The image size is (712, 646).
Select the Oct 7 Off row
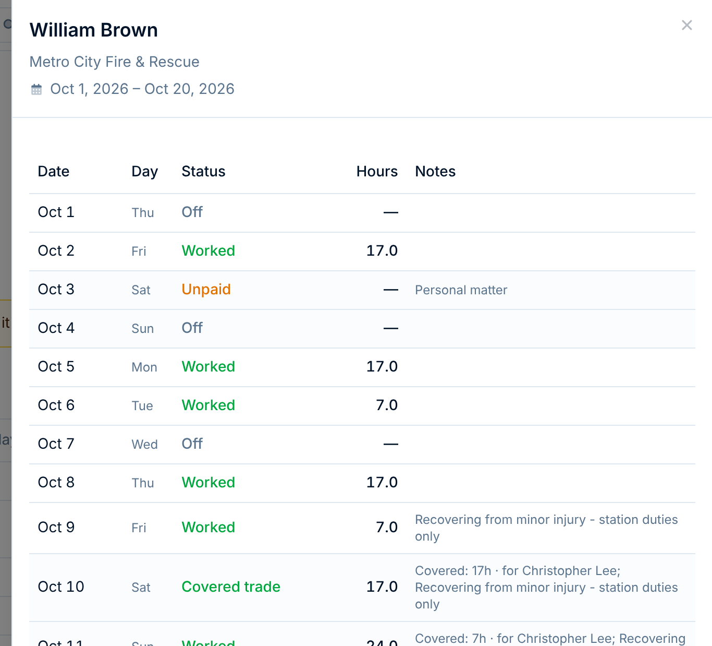(x=362, y=445)
